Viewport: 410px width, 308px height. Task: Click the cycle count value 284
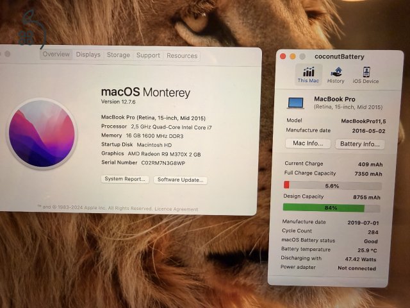point(373,232)
